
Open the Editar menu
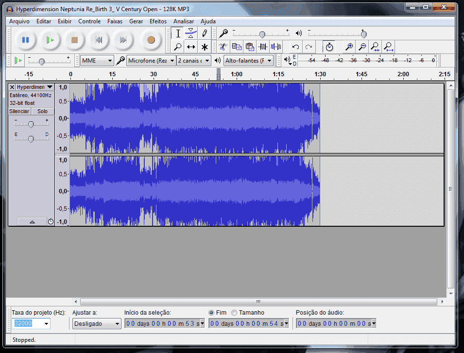[x=44, y=21]
